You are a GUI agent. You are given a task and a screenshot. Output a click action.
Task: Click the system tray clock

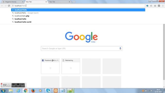pos(158,91)
